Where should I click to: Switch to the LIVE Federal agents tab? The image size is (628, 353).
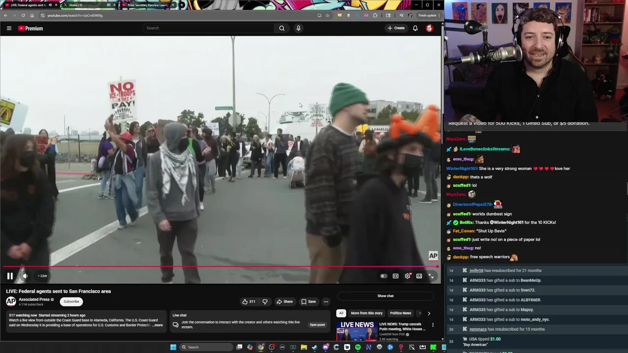(28, 5)
